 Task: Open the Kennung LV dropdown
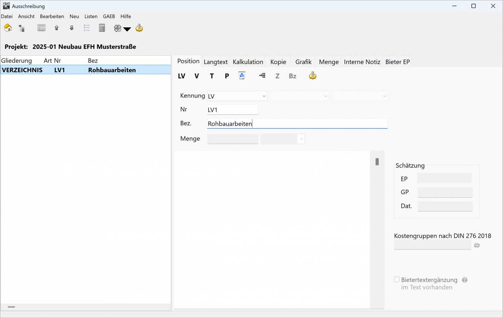(237, 96)
